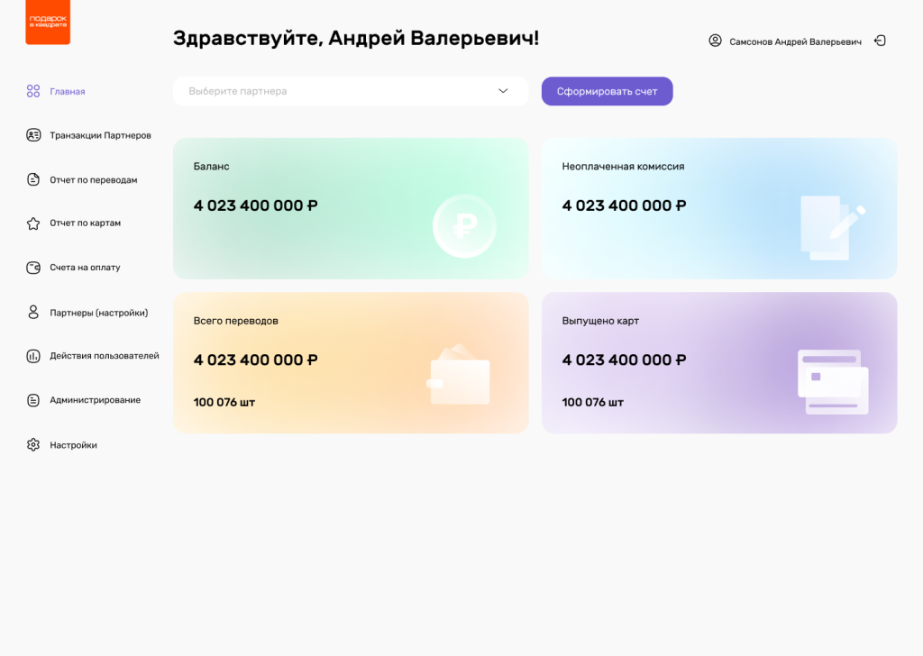This screenshot has width=923, height=656.
Task: Click the Самсонов Андрей Валерьевич user name
Action: coord(795,41)
